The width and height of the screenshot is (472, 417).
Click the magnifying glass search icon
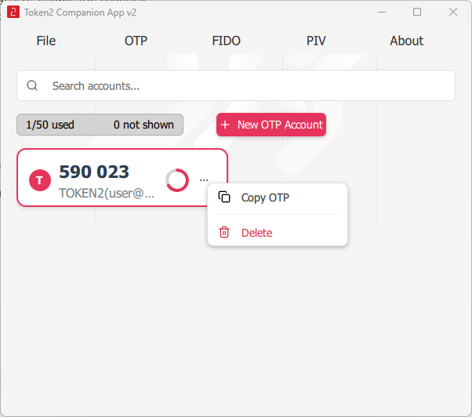click(32, 86)
